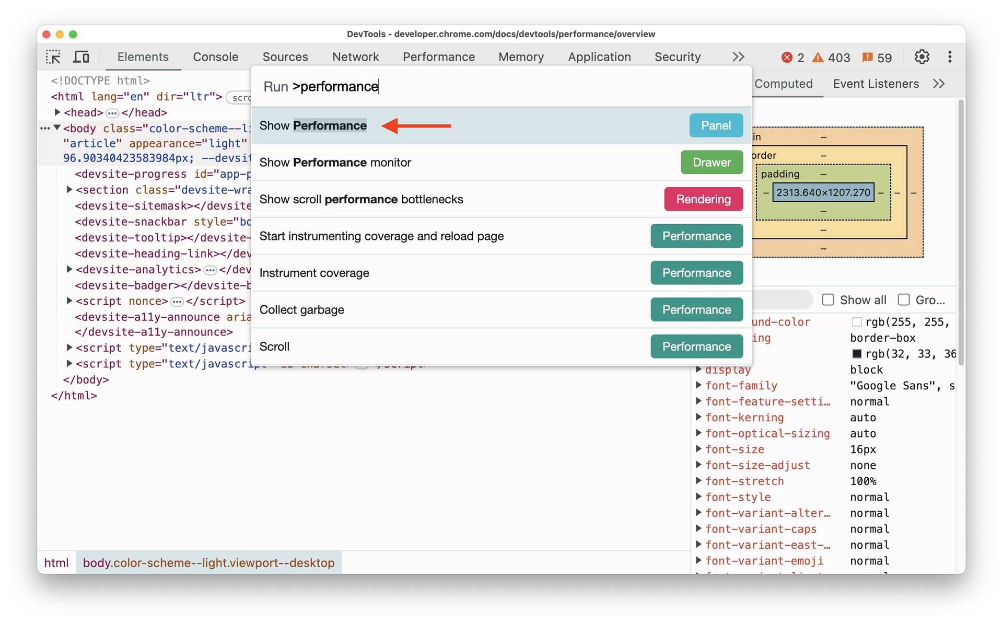1003x623 pixels.
Task: Click the green Drawer badge
Action: click(712, 163)
